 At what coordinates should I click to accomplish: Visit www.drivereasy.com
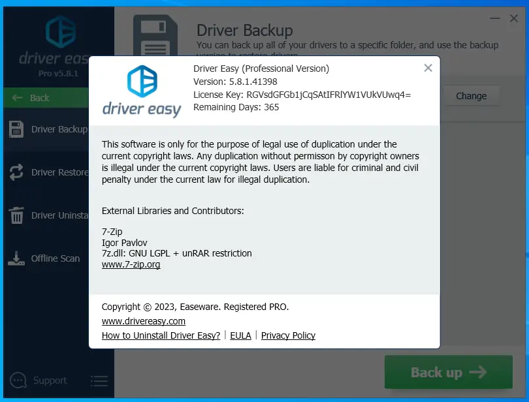pos(143,321)
